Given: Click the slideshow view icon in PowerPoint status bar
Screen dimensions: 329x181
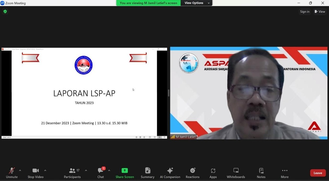Looking at the screenshot, I should pos(164,137).
